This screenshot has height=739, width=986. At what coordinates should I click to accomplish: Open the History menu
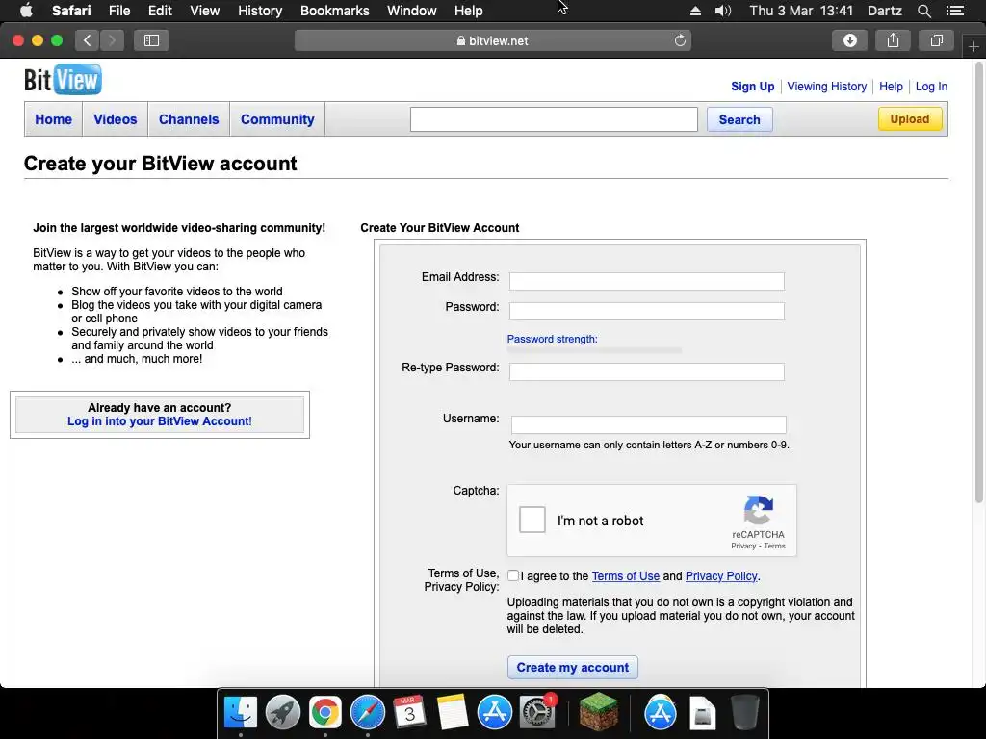(x=260, y=11)
